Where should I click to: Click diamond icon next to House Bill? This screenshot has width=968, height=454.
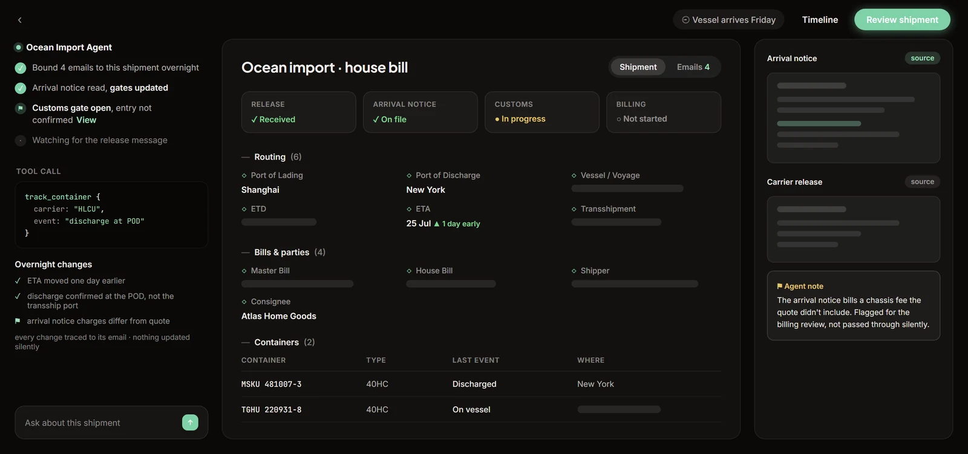point(409,271)
